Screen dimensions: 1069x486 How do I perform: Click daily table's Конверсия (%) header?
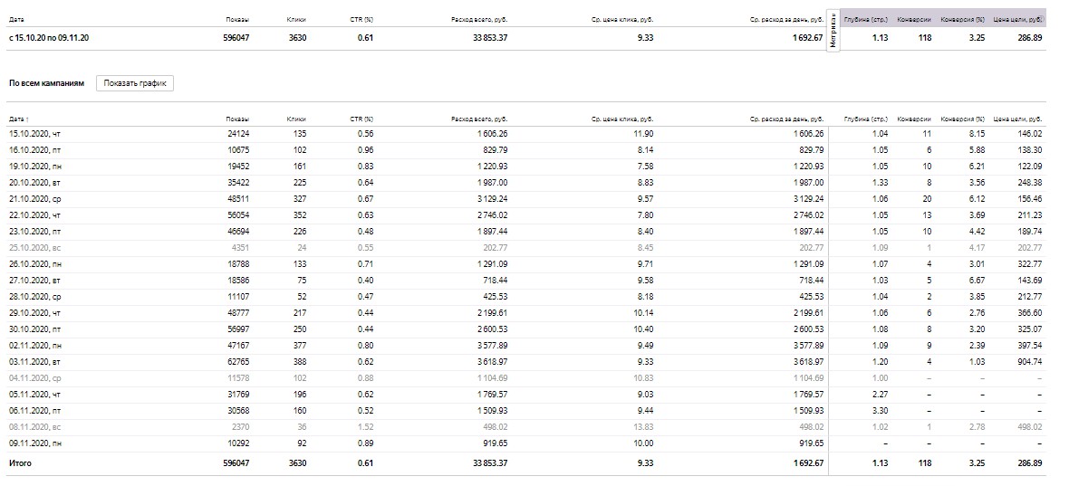coord(962,119)
